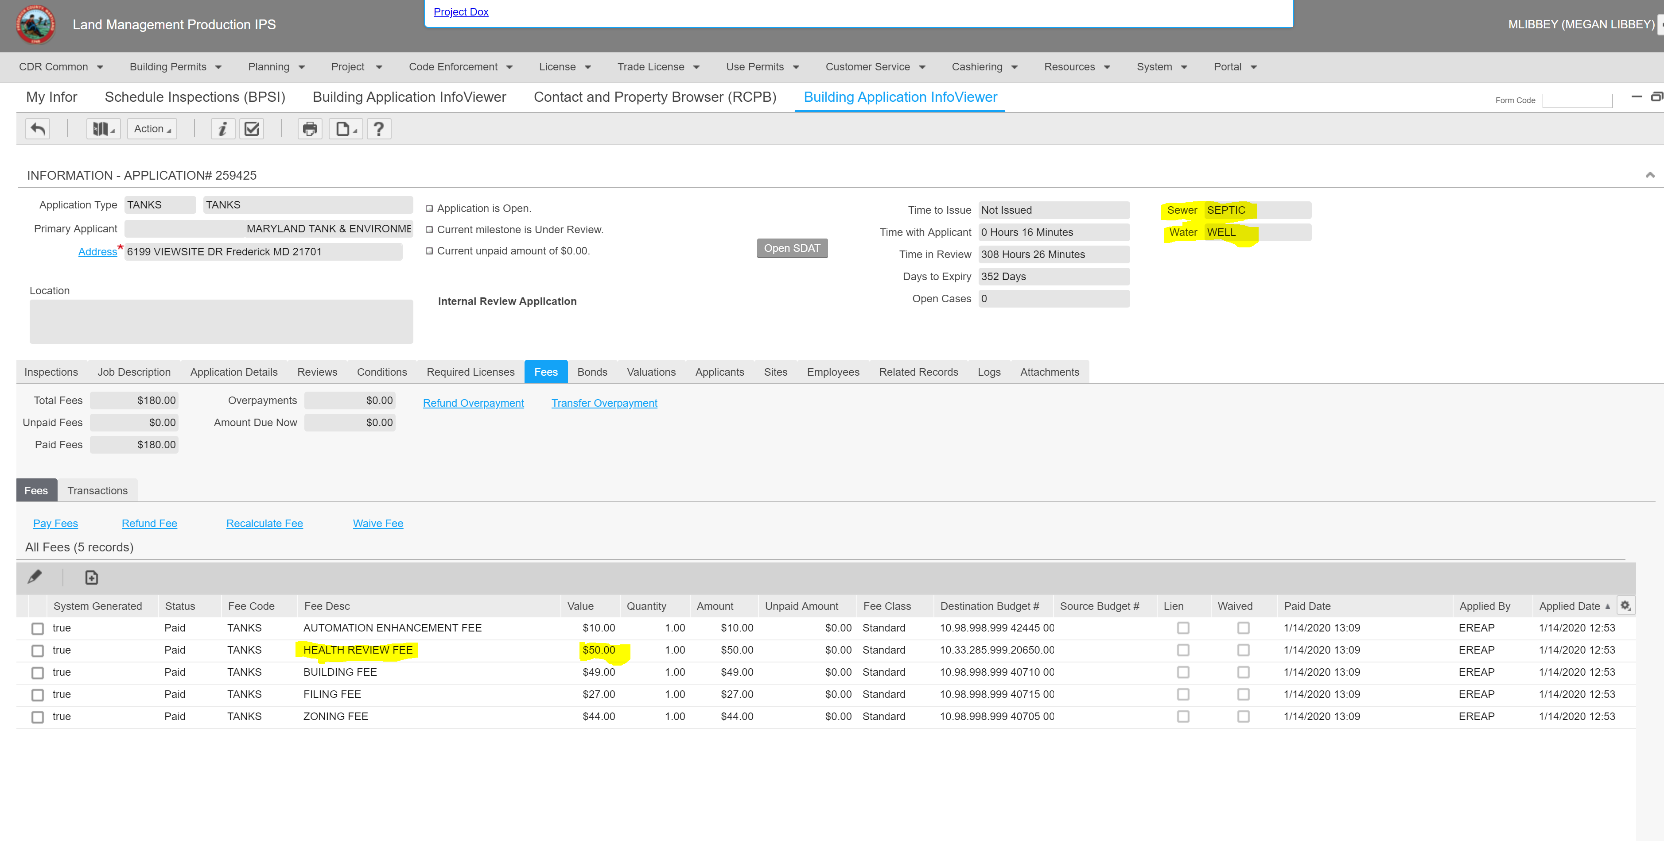Viewport: 1664px width, 851px height.
Task: Click the Waive Fee link
Action: pos(378,523)
